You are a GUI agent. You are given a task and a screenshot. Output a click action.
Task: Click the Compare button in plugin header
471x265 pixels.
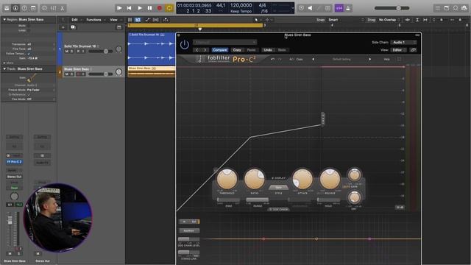220,50
